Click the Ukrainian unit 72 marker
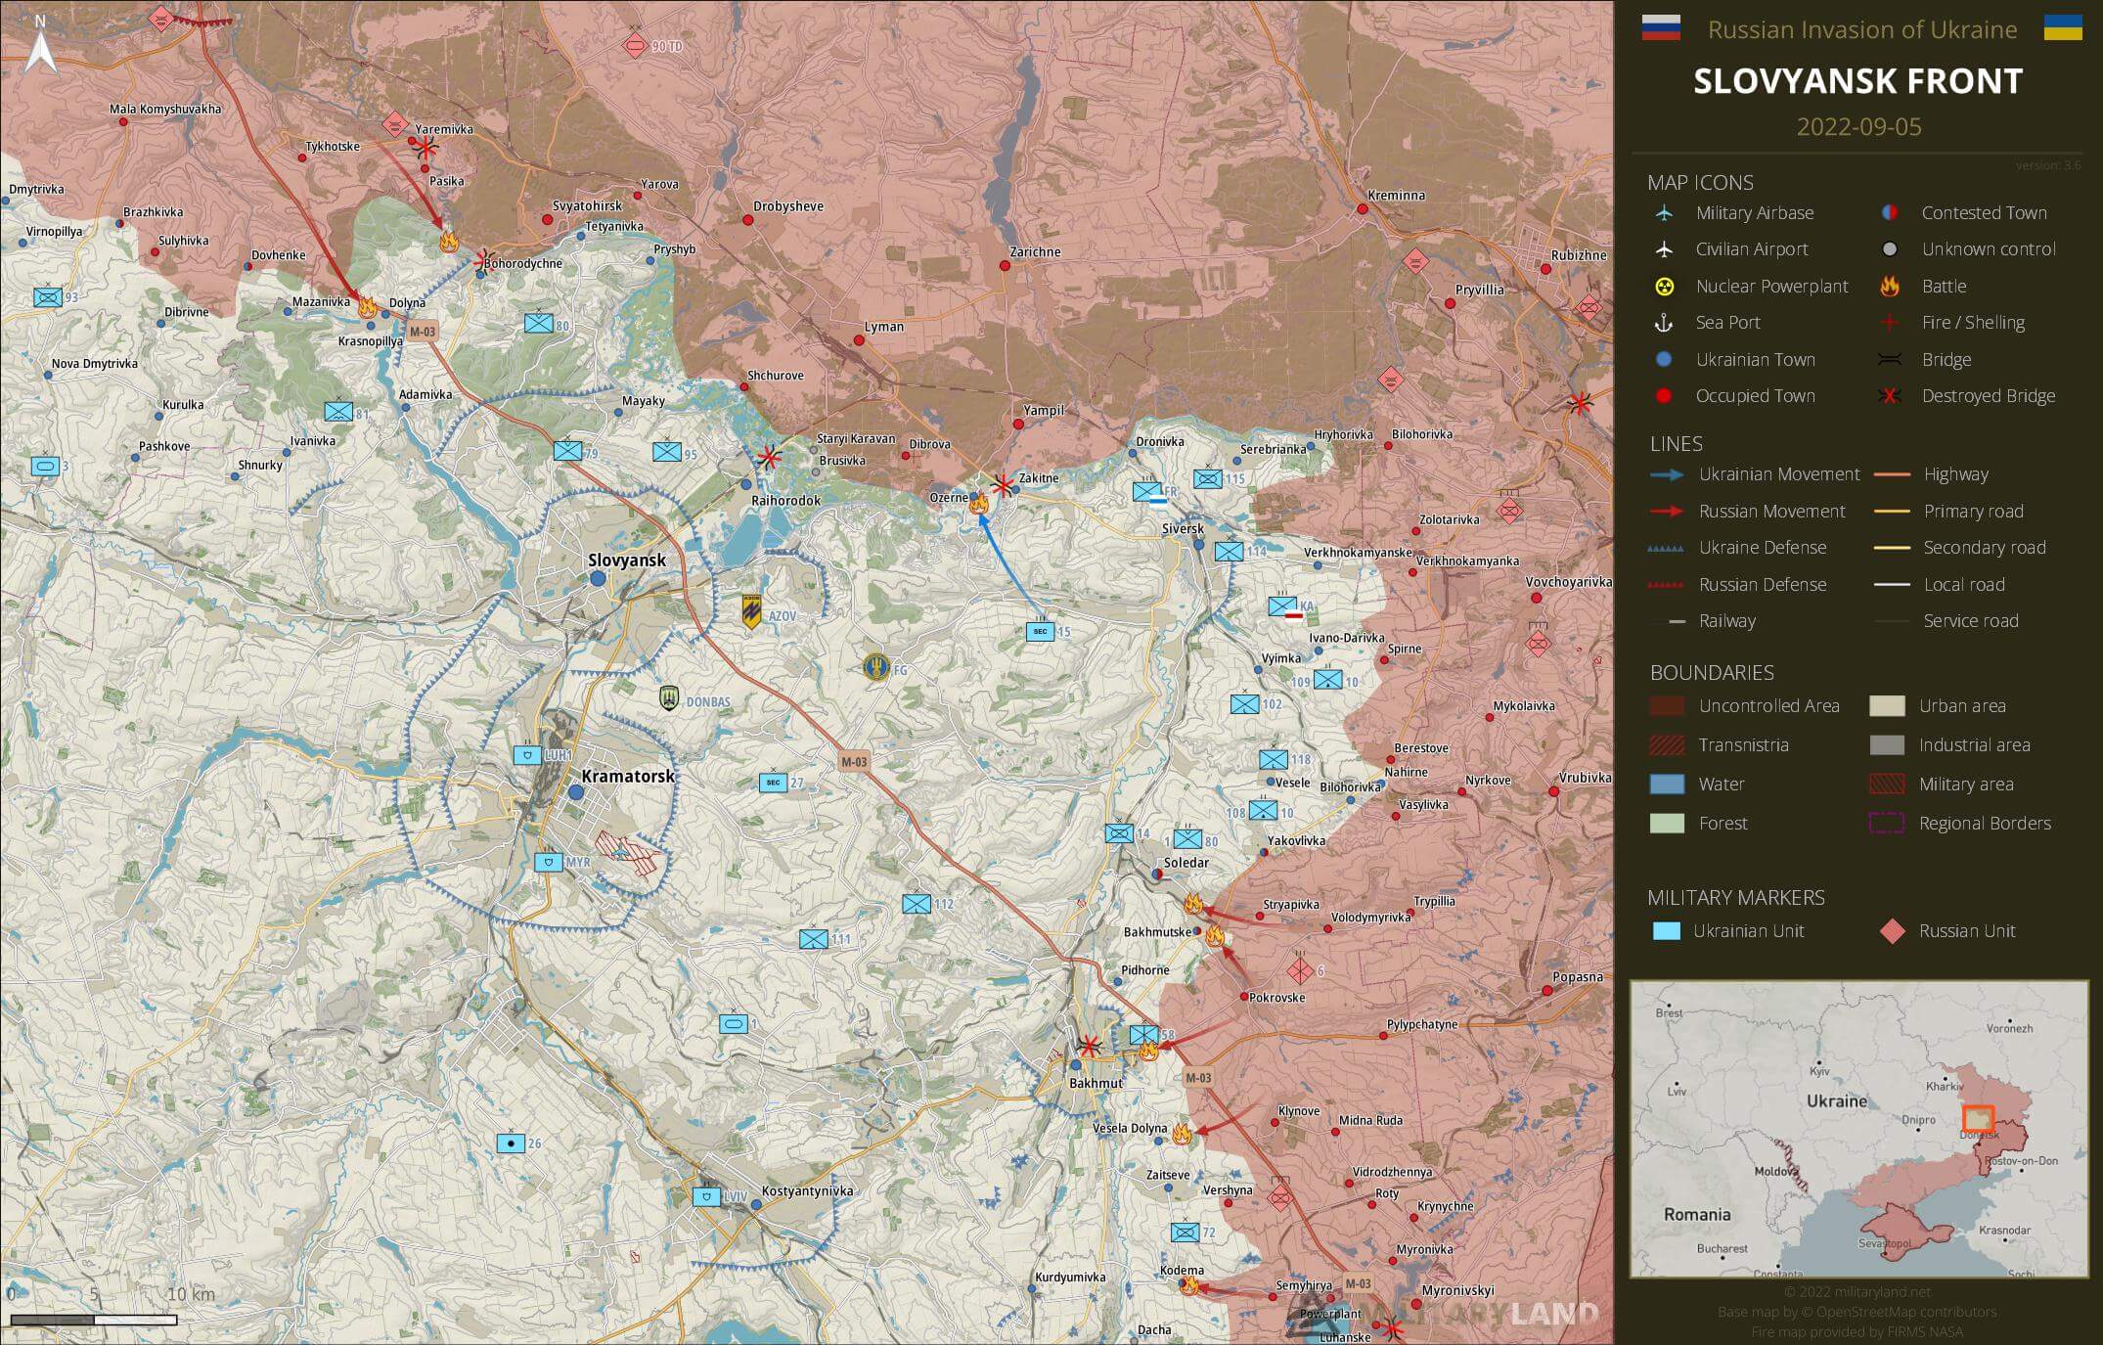This screenshot has height=1345, width=2103. pos(1185,1233)
